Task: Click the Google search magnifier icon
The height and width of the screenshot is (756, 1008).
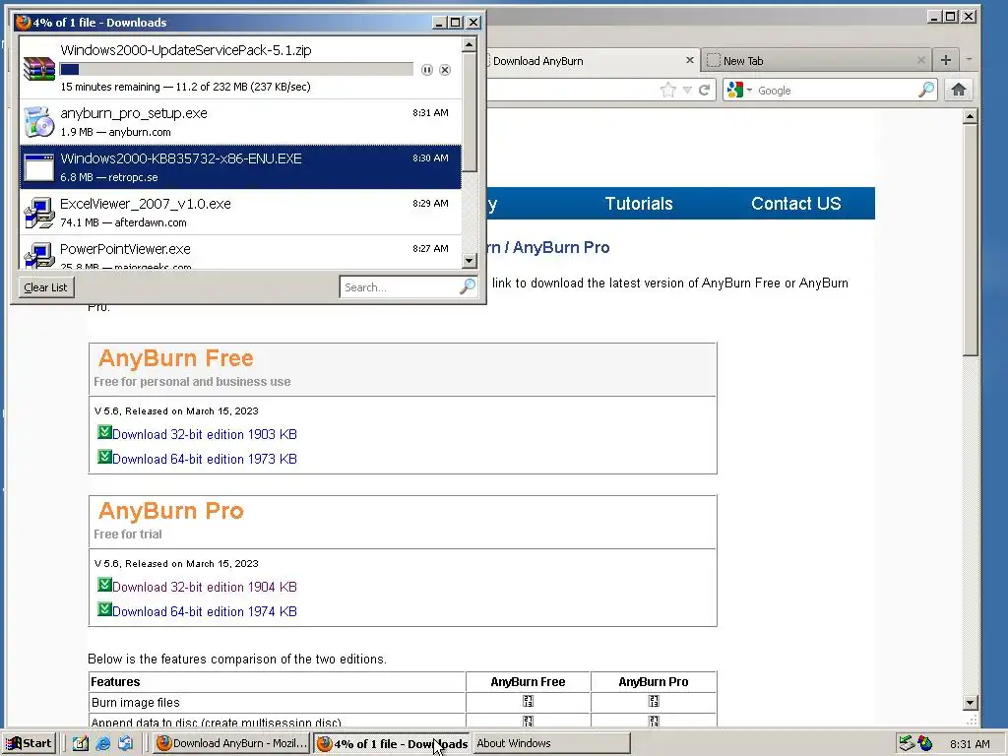Action: (926, 90)
